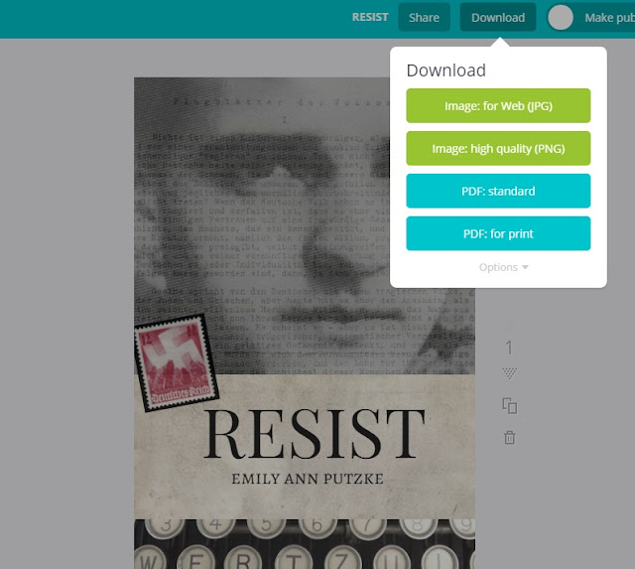
Task: Choose PDF: for print download
Action: point(498,233)
